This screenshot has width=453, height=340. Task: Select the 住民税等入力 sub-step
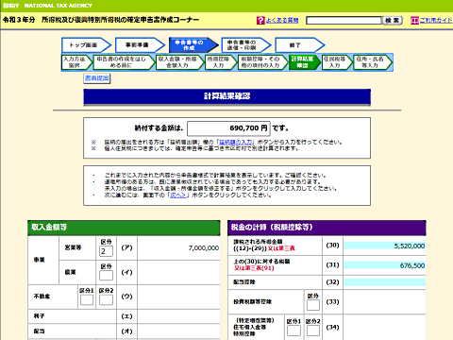point(337,62)
